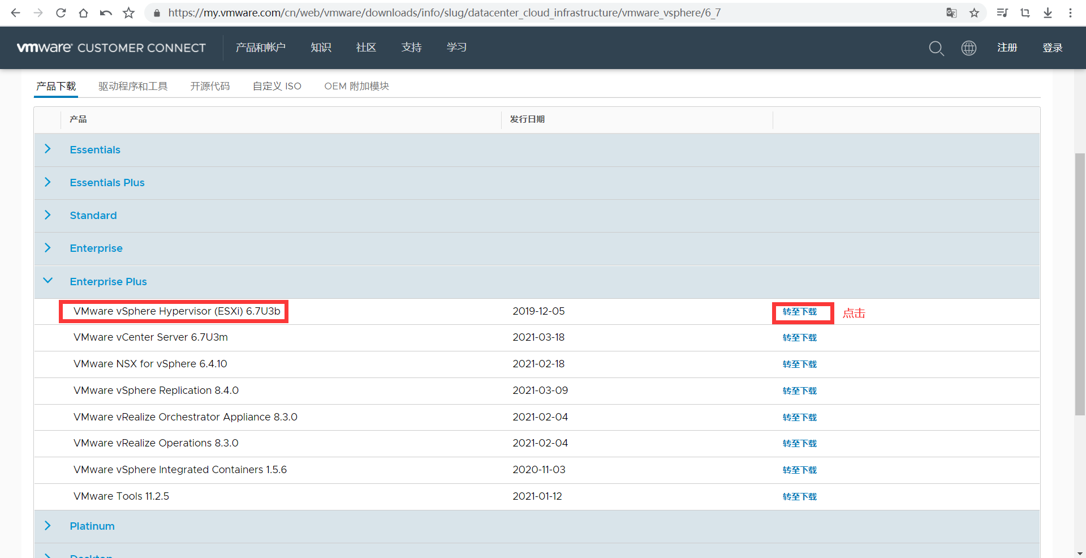Click the globe language selector icon
This screenshot has width=1086, height=558.
(969, 48)
